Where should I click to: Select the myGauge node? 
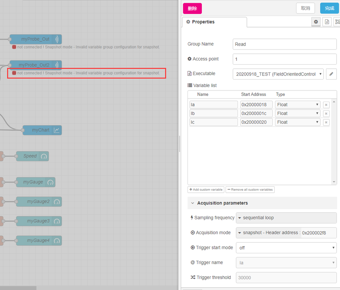pyautogui.click(x=36, y=182)
